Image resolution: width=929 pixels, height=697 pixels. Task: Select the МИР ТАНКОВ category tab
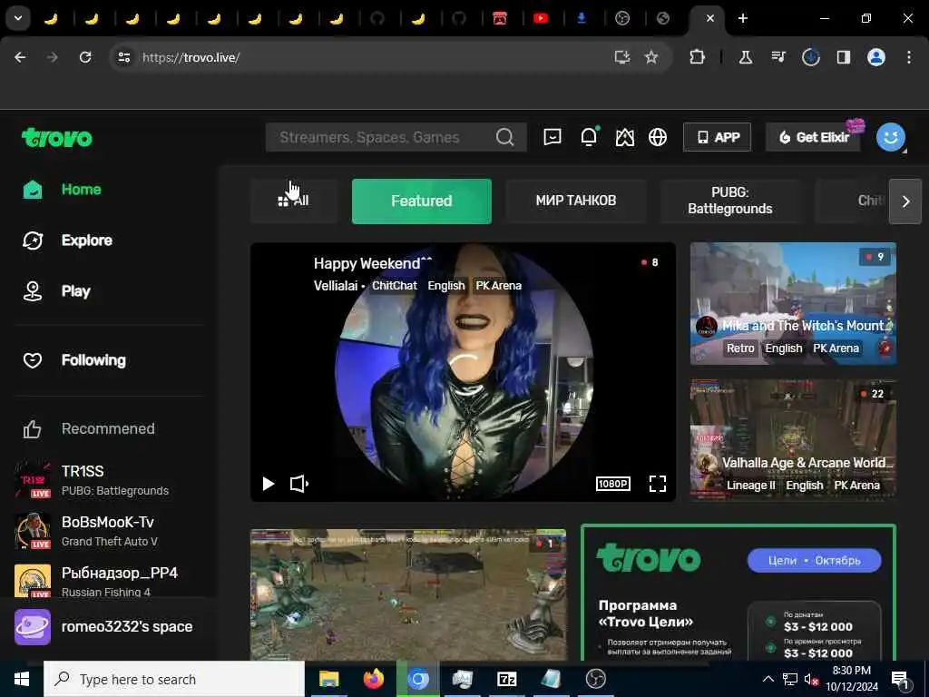(x=576, y=201)
